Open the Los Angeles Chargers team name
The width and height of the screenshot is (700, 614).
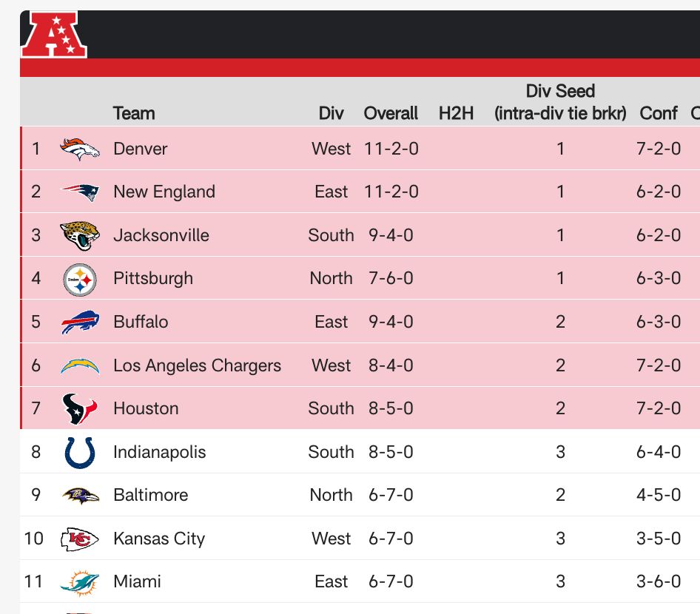[197, 365]
